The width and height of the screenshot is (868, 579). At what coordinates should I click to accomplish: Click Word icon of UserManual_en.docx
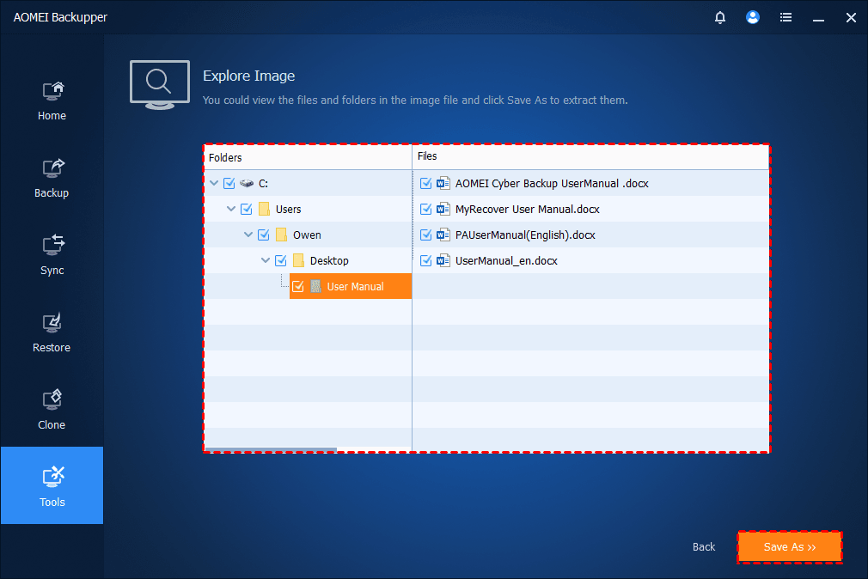(443, 260)
